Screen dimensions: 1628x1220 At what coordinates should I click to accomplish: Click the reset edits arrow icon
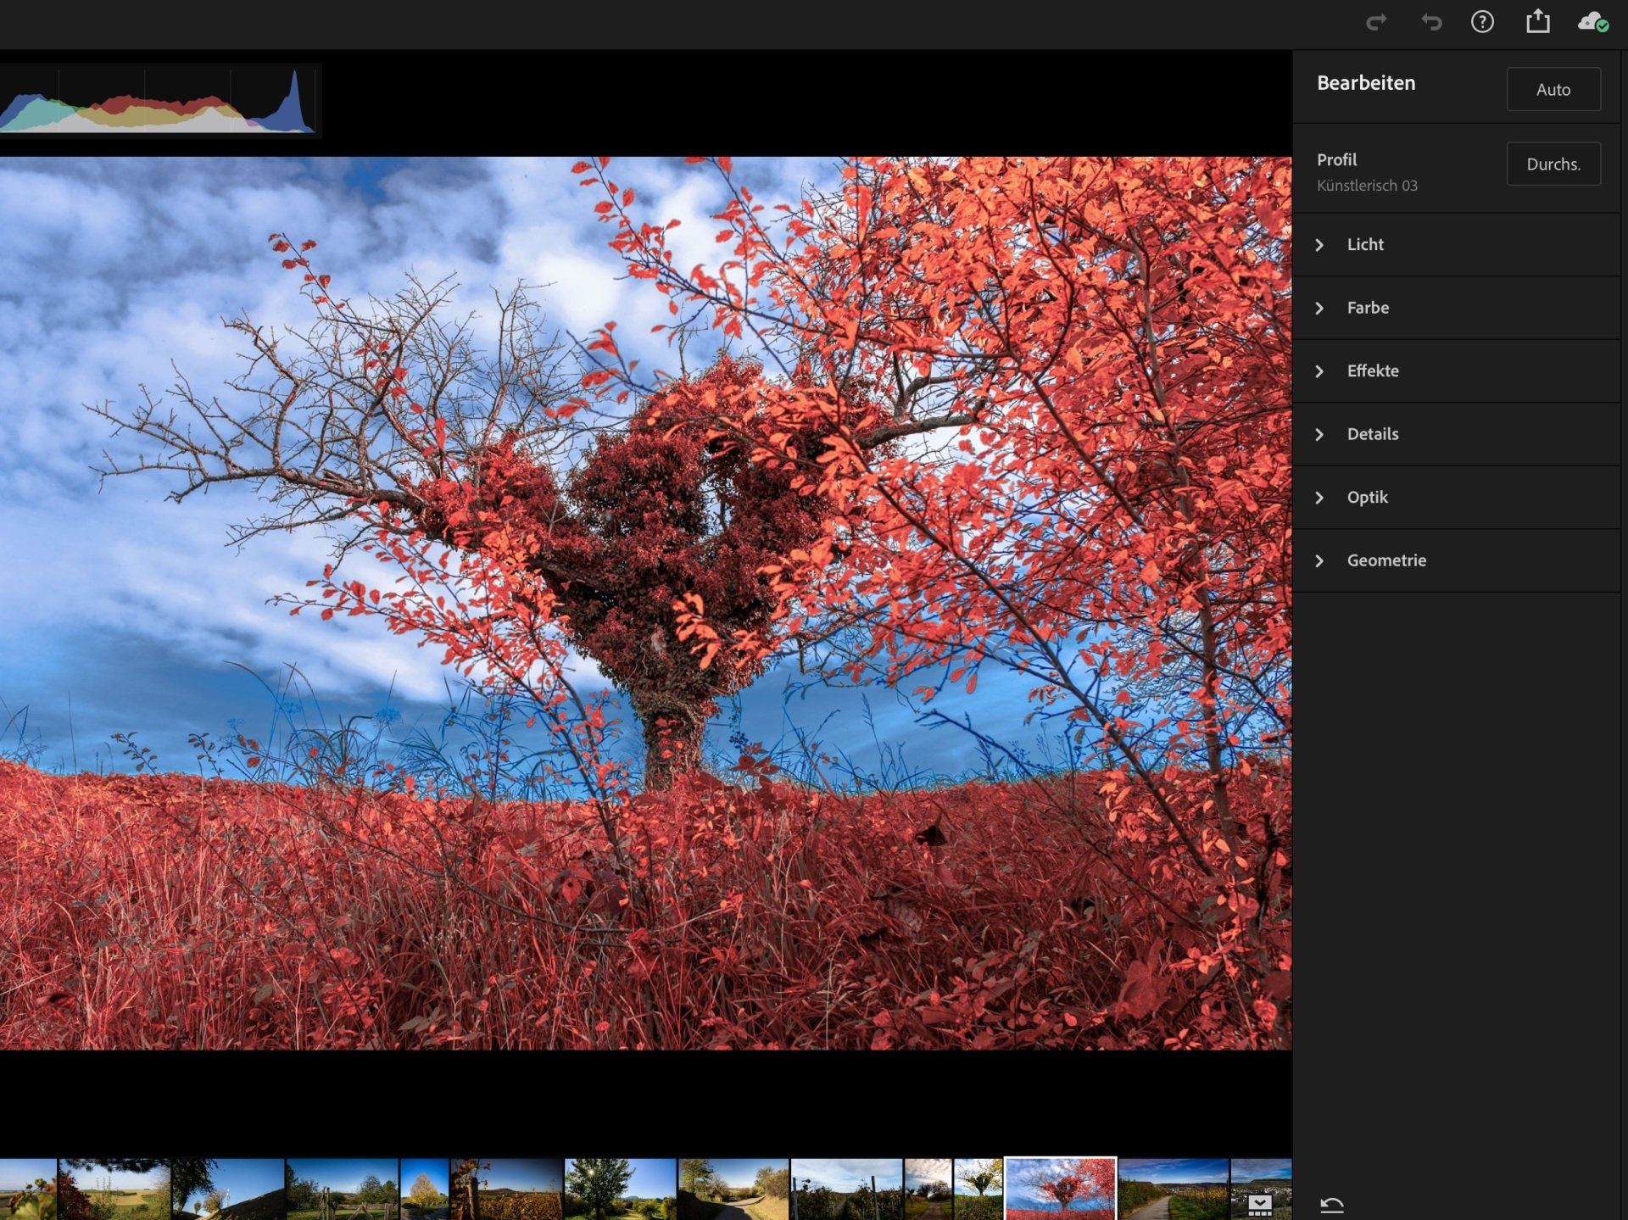[x=1332, y=1204]
